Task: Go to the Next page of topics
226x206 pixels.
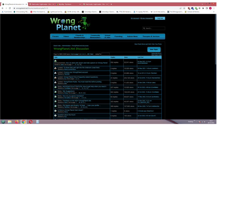Action: pyautogui.click(x=92, y=54)
